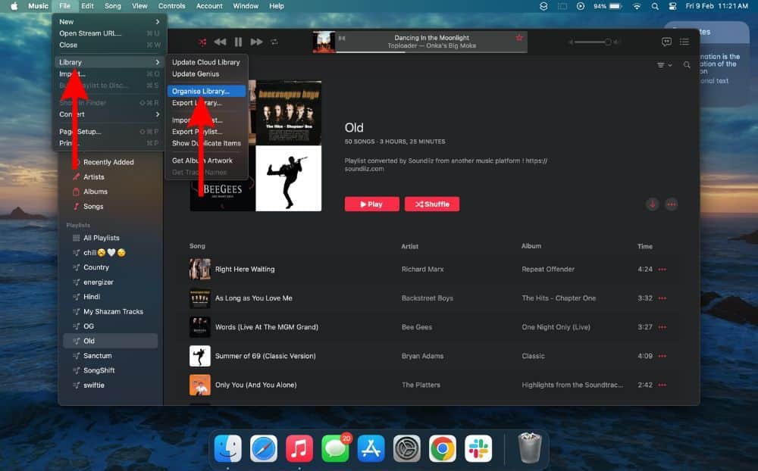This screenshot has height=471, width=758.
Task: Go back to the previous track
Action: 220,42
